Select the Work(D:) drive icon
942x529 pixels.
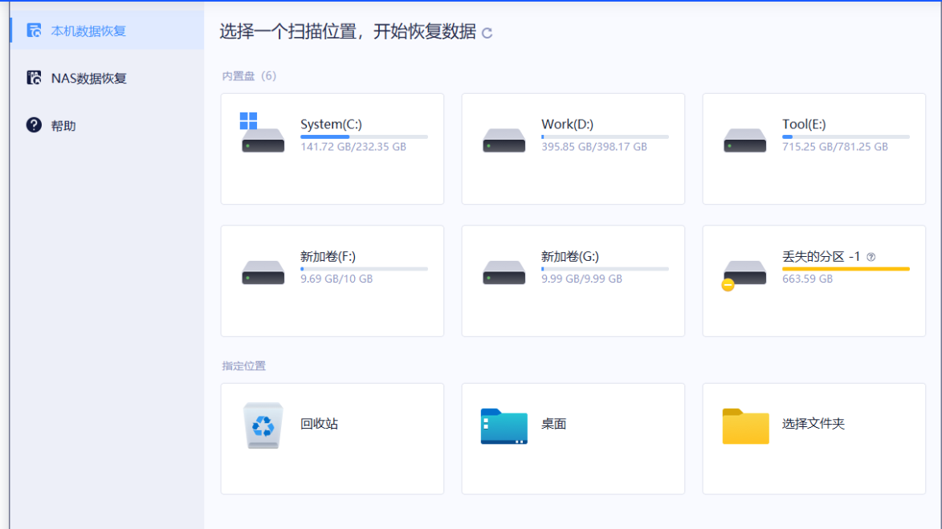coord(504,140)
